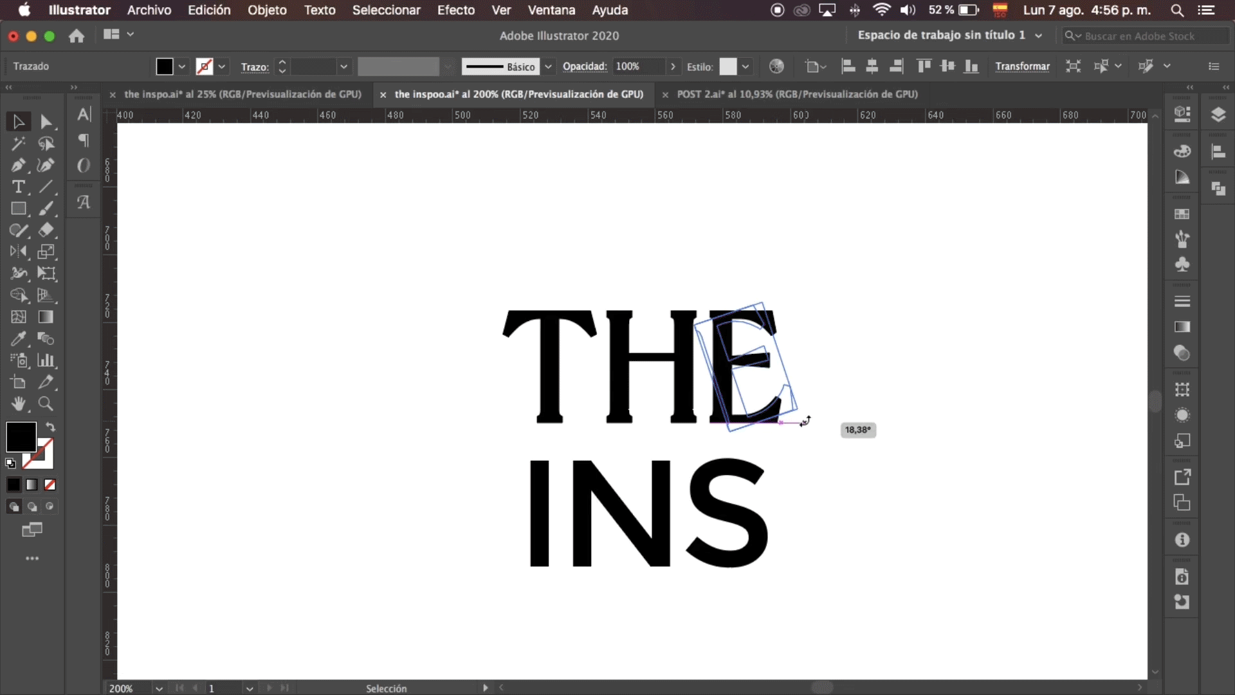Select the Pen tool
The image size is (1235, 695).
pyautogui.click(x=18, y=165)
